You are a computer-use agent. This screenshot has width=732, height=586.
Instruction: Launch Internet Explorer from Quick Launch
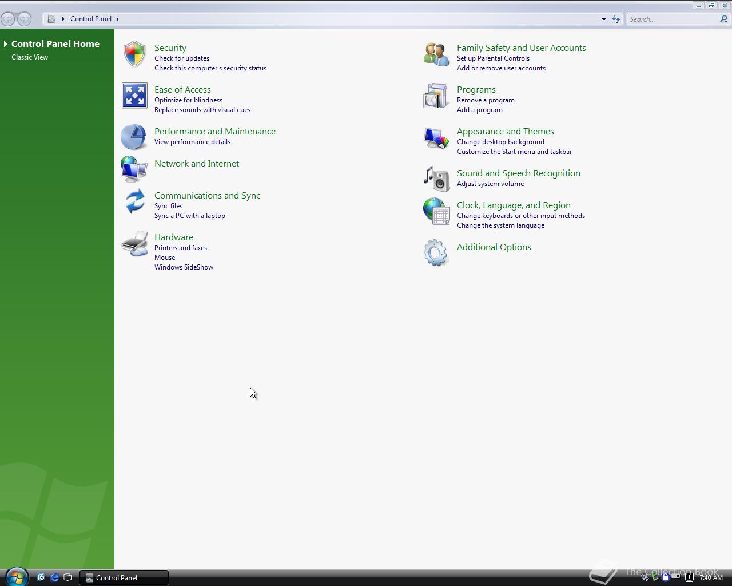pyautogui.click(x=54, y=577)
